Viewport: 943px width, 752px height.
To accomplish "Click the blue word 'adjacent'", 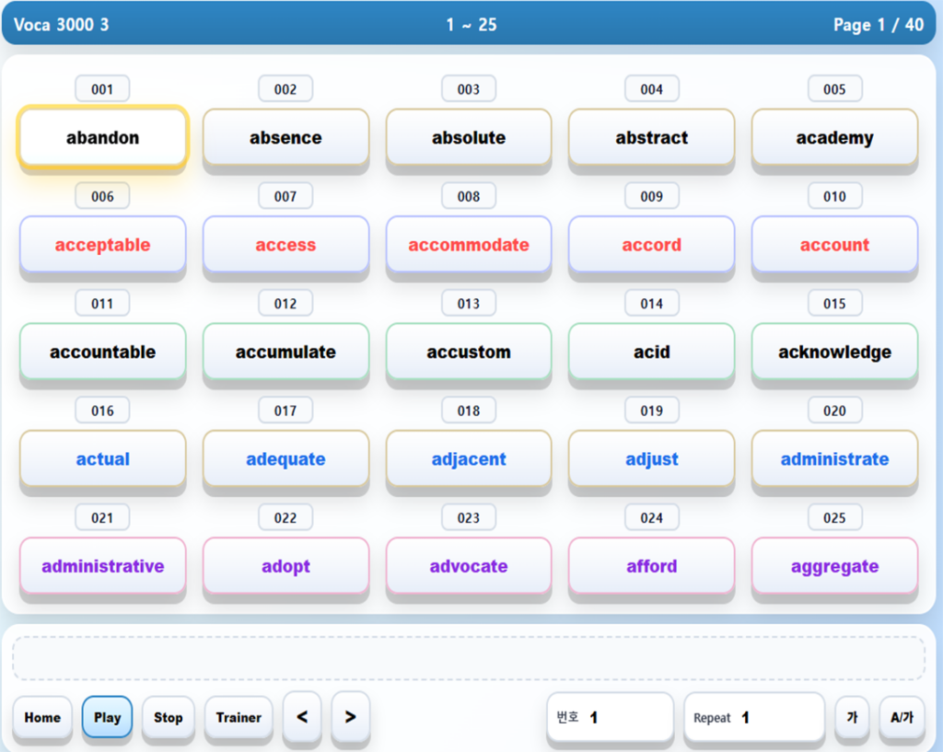I will click(469, 459).
